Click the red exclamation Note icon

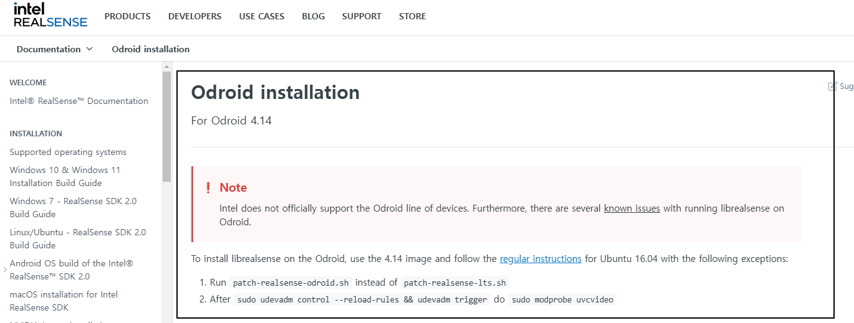click(208, 188)
